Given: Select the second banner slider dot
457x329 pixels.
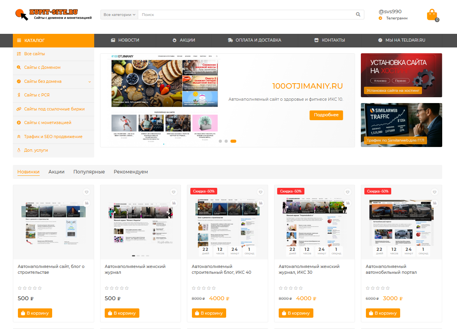Looking at the screenshot, I should [x=226, y=141].
